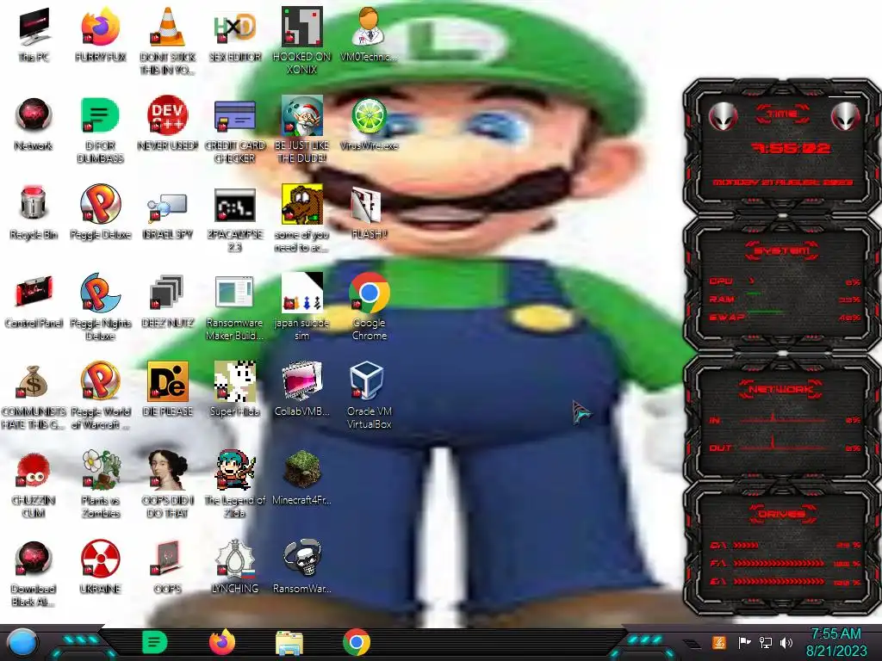Click the TIME widget header
The image size is (882, 661).
(x=782, y=114)
